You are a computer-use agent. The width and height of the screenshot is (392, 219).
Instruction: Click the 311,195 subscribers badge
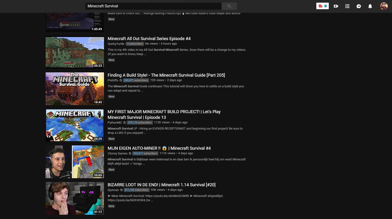tap(136, 190)
